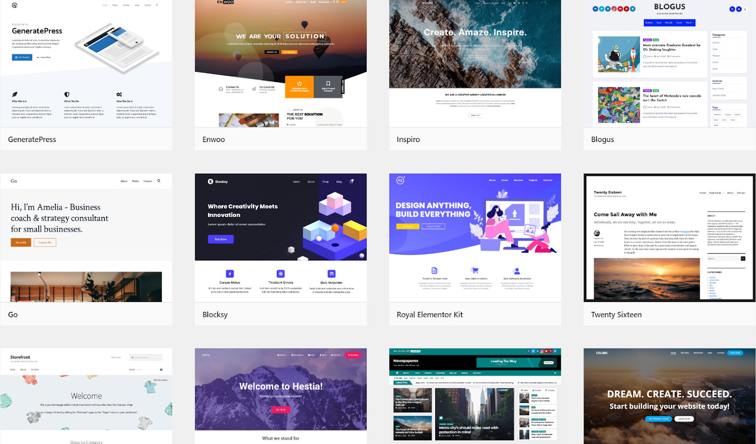Open the Storefront theme preview thumbnail
The image size is (756, 444).
(x=86, y=396)
